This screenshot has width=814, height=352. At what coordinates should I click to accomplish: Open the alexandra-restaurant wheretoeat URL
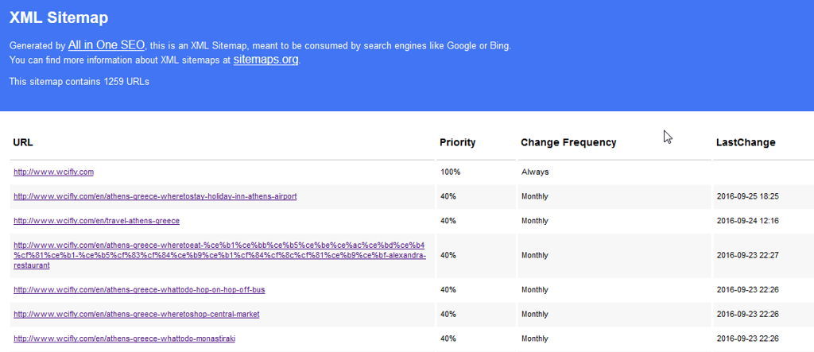[x=219, y=256]
